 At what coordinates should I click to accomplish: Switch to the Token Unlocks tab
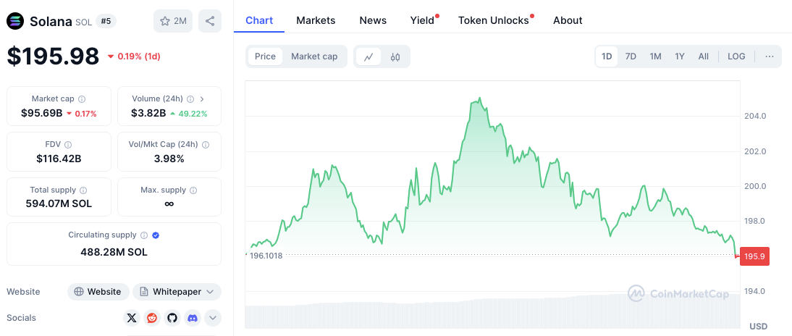tap(494, 20)
